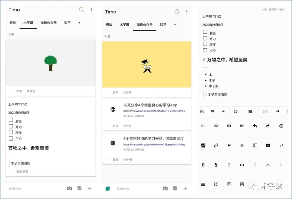The width and height of the screenshot is (292, 199).
Task: Switch to the 想法 tab on the middle screen
Action: [x=109, y=25]
